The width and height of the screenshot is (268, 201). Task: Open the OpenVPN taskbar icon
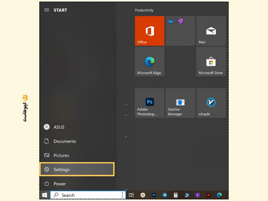(143, 195)
